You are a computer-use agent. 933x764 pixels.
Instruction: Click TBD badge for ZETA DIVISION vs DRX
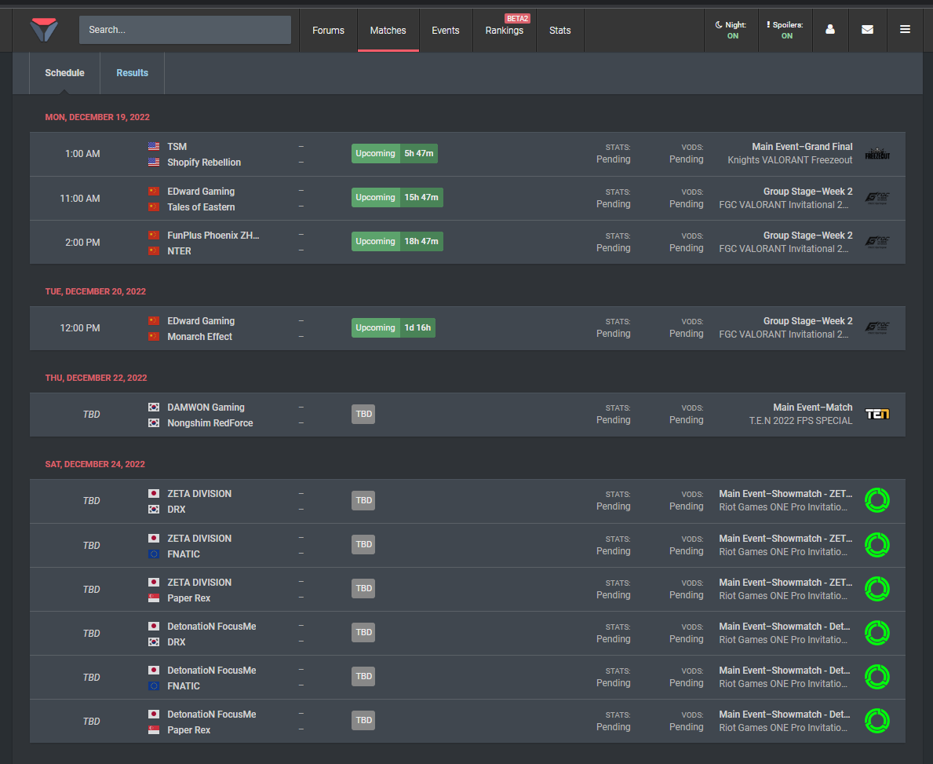coord(363,500)
